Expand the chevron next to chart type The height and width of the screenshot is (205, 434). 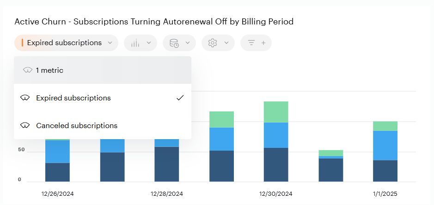click(149, 43)
